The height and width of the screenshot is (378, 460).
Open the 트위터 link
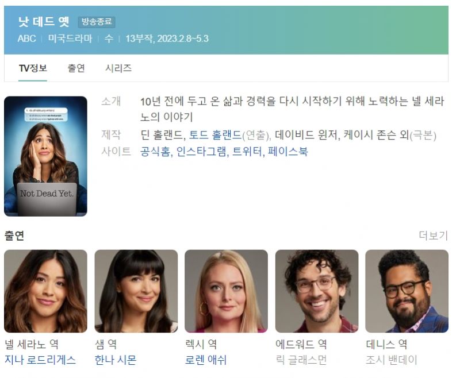point(247,152)
